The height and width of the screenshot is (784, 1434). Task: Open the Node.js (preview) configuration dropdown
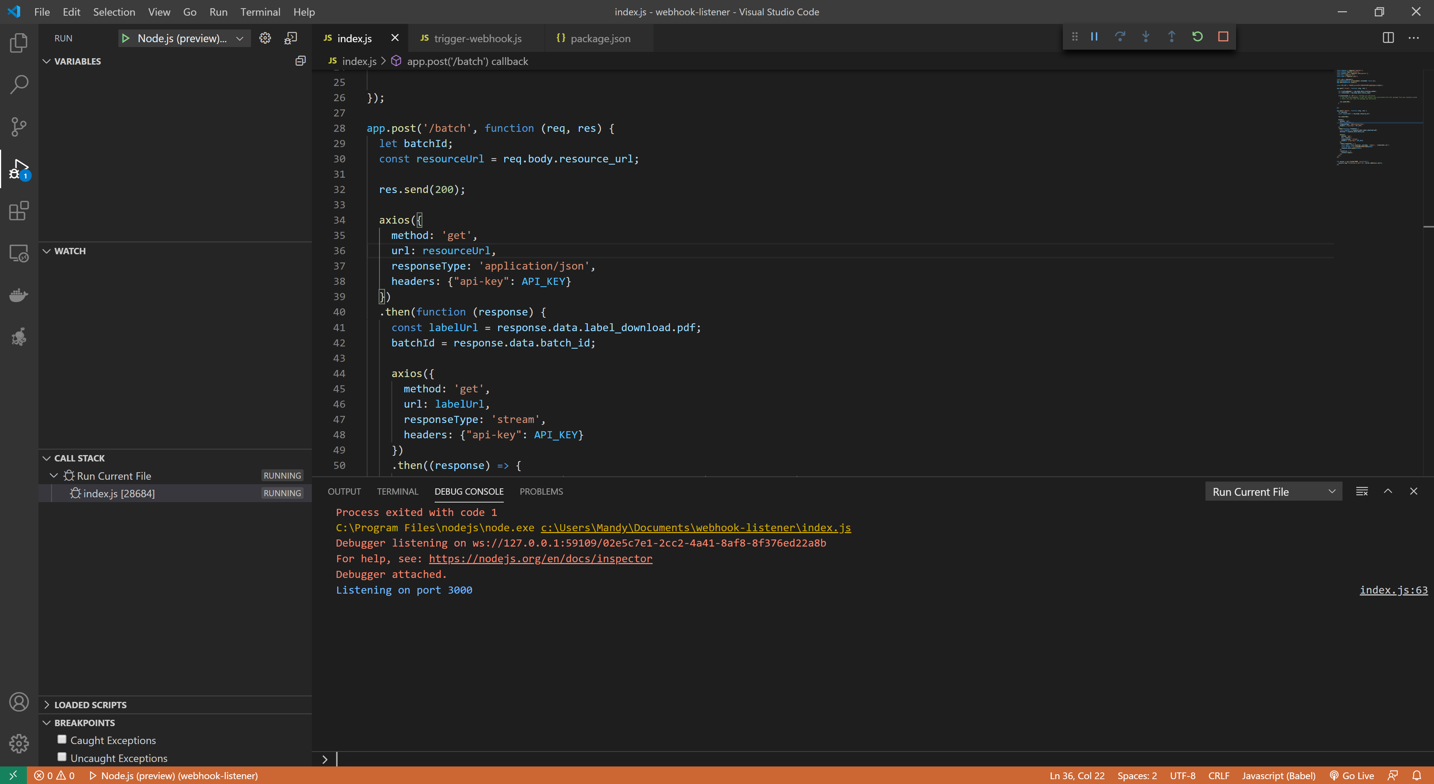(x=239, y=38)
